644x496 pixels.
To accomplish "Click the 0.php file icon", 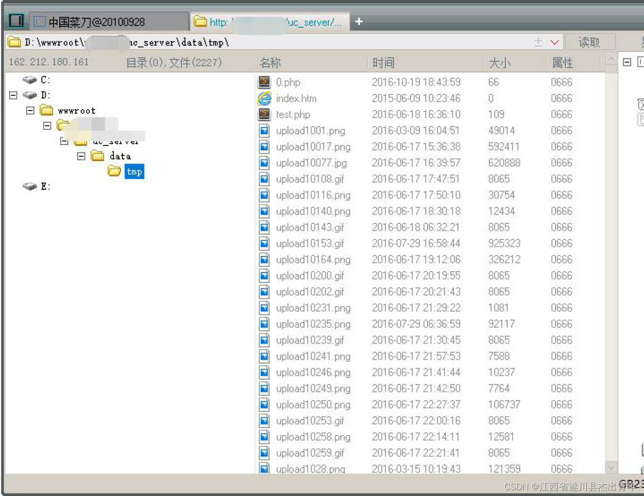I will click(x=264, y=82).
